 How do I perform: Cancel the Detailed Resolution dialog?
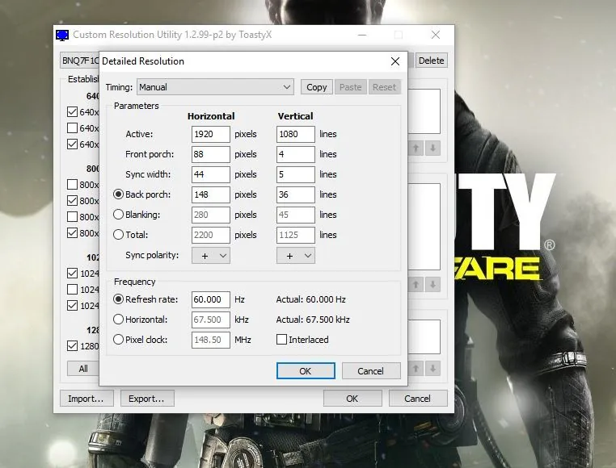click(x=371, y=370)
